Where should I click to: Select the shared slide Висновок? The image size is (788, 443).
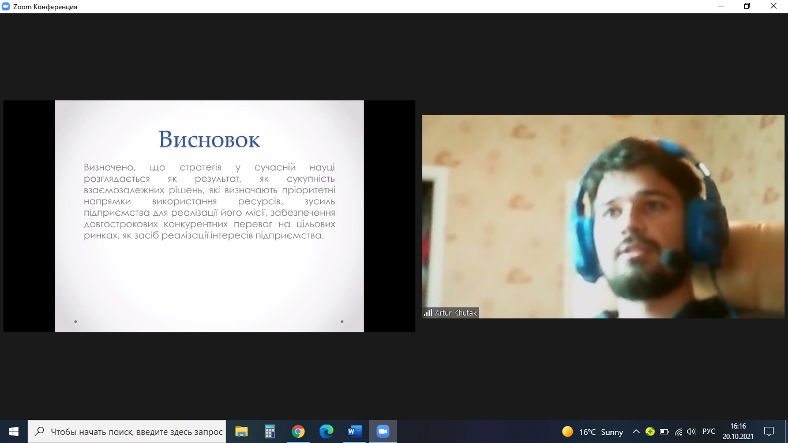coord(209,216)
